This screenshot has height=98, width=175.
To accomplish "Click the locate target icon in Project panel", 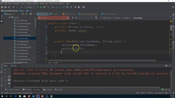I will click(x=23, y=14).
